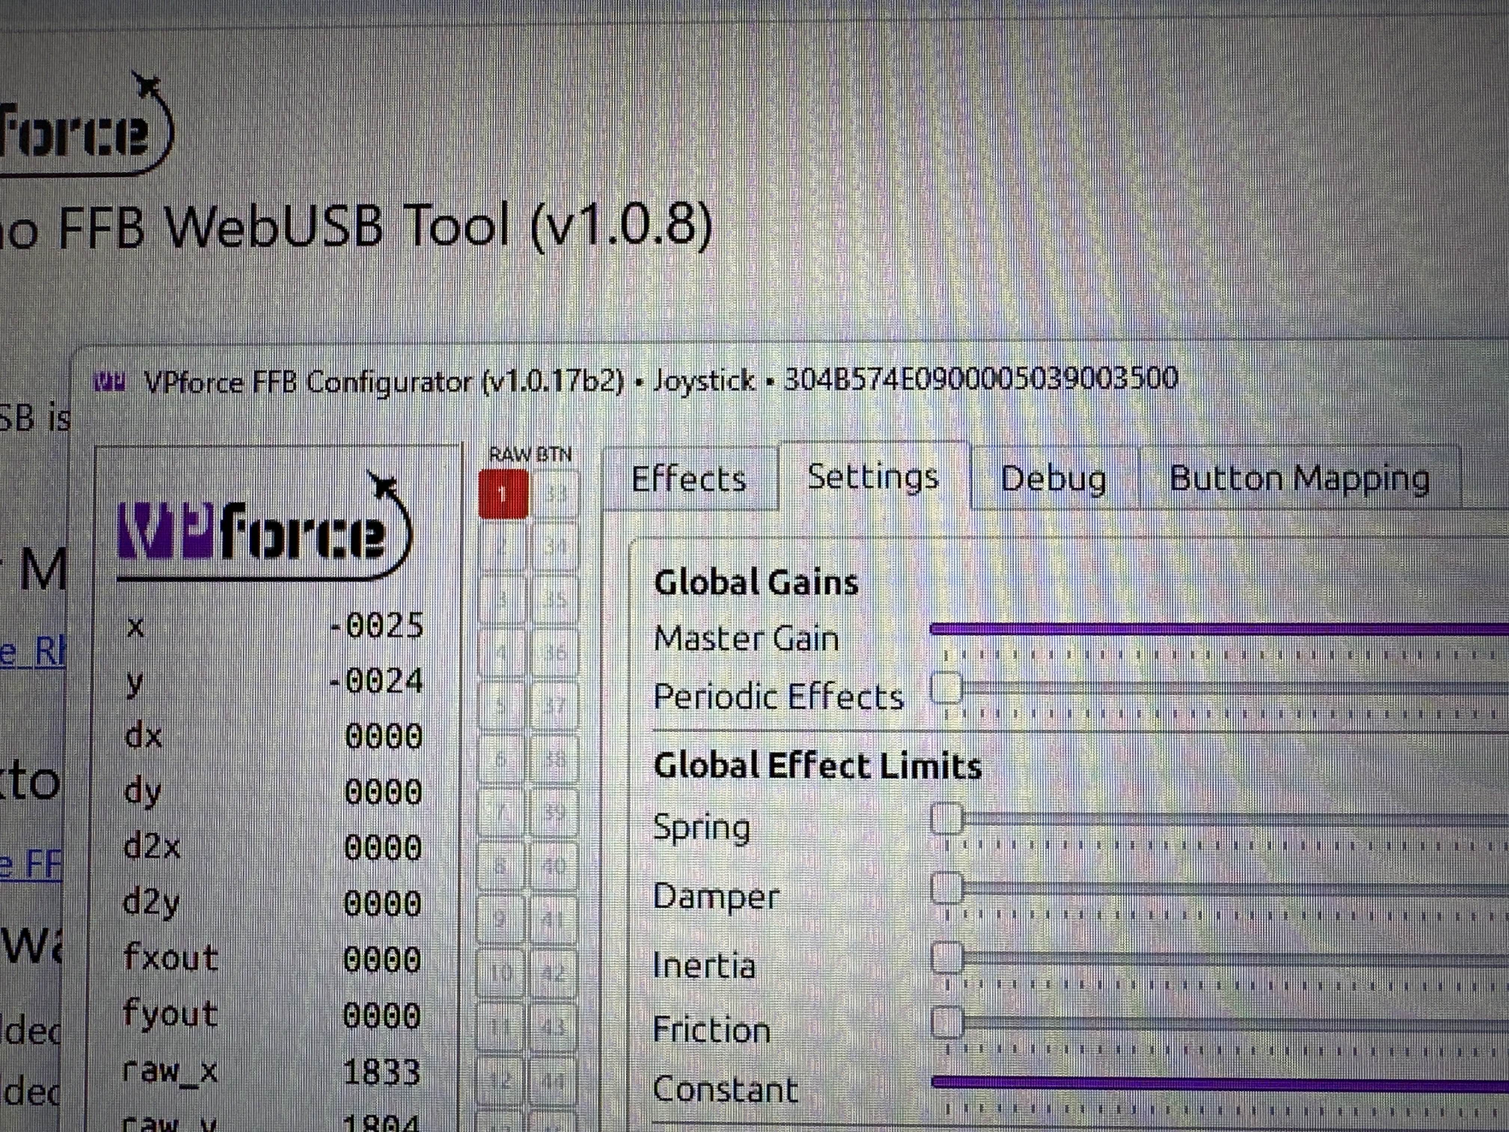
Task: Click raw button indicator 42
Action: click(x=553, y=972)
